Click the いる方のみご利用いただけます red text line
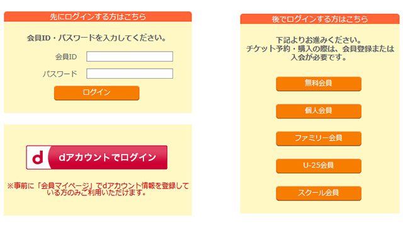This screenshot has width=403, height=227. pos(96,192)
